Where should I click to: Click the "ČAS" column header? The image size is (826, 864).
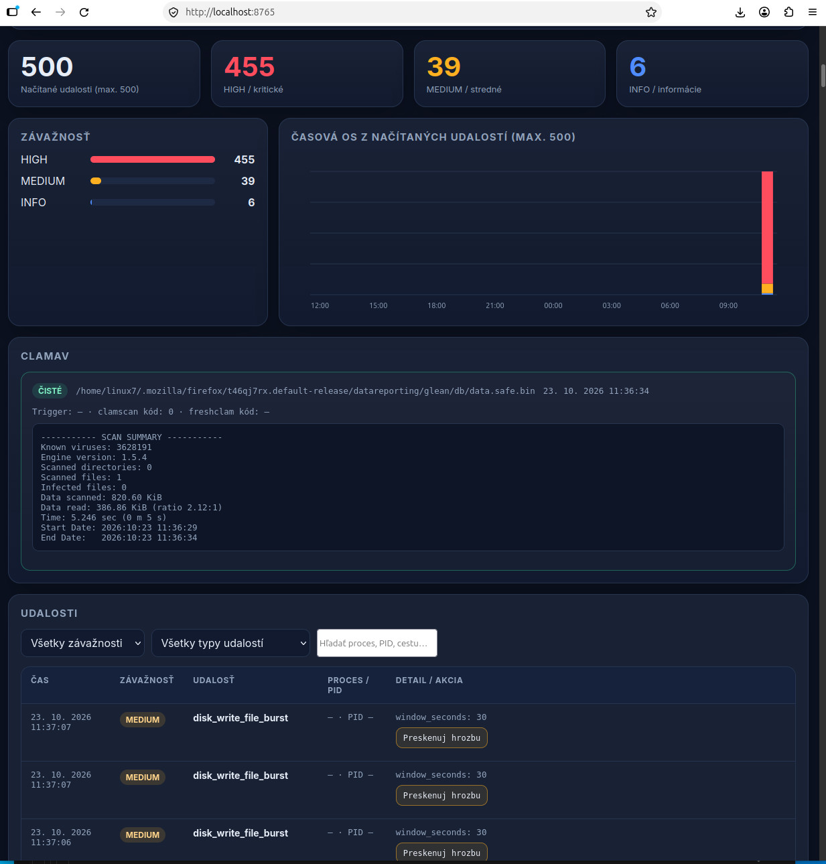click(x=40, y=680)
